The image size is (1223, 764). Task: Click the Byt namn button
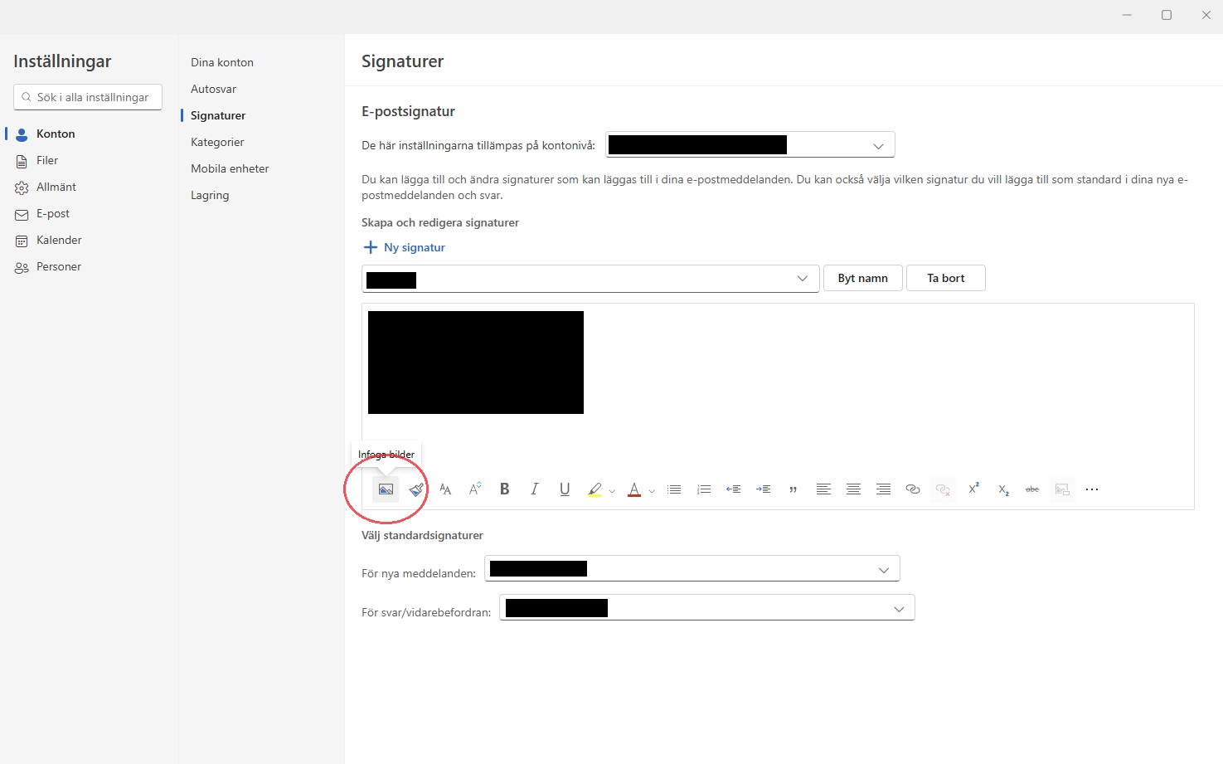coord(862,278)
